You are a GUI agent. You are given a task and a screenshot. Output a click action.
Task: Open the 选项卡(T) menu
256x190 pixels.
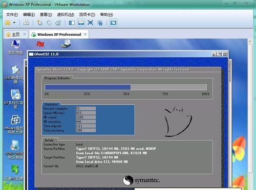point(87,15)
